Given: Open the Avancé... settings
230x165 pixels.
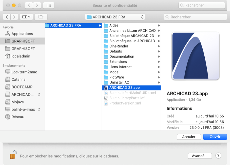Looking at the screenshot, I should coord(200,156).
